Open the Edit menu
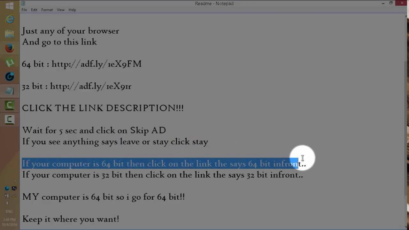The image size is (409, 230). tap(34, 10)
